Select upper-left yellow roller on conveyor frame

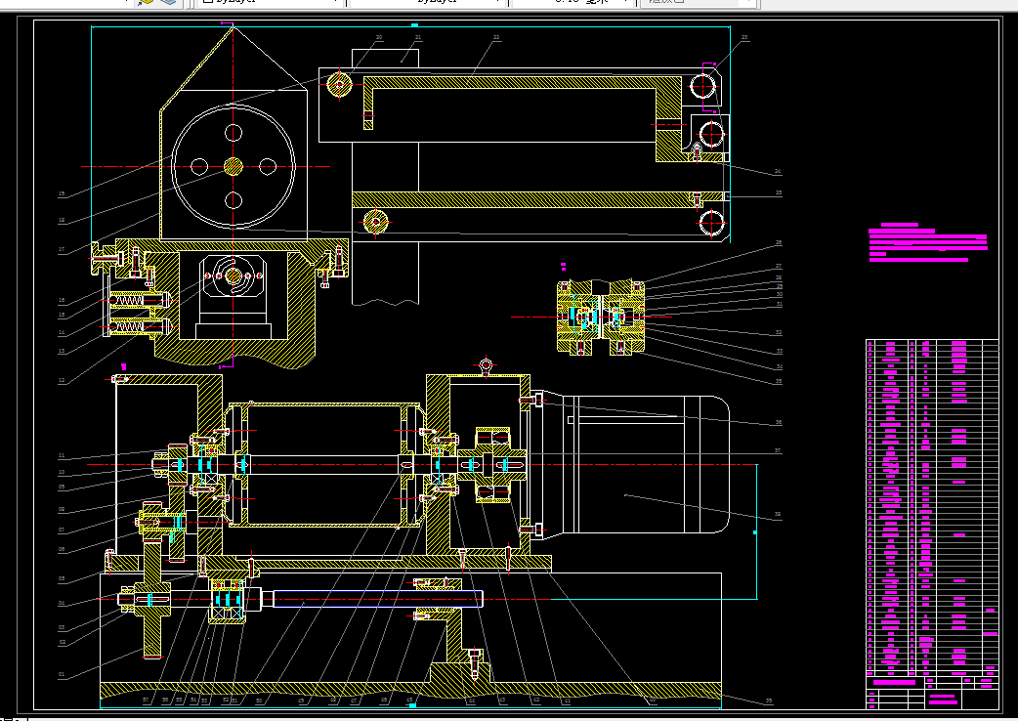(x=340, y=84)
